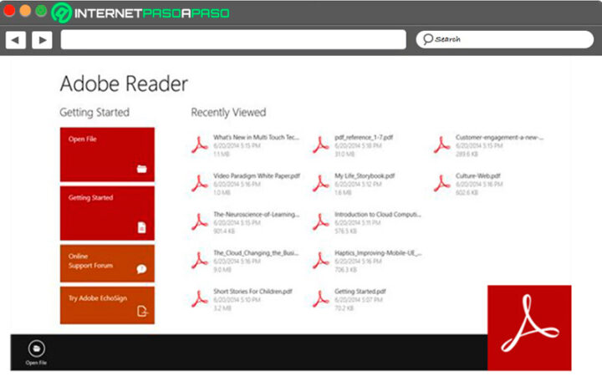Screen dimensions: 602x376
Task: Open the Online Support Forum tile
Action: coord(107,262)
